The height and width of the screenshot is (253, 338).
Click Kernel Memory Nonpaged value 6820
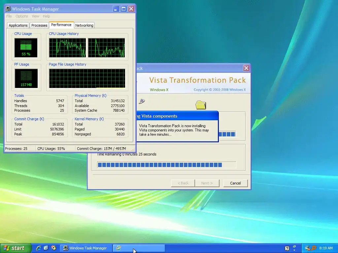(120, 134)
